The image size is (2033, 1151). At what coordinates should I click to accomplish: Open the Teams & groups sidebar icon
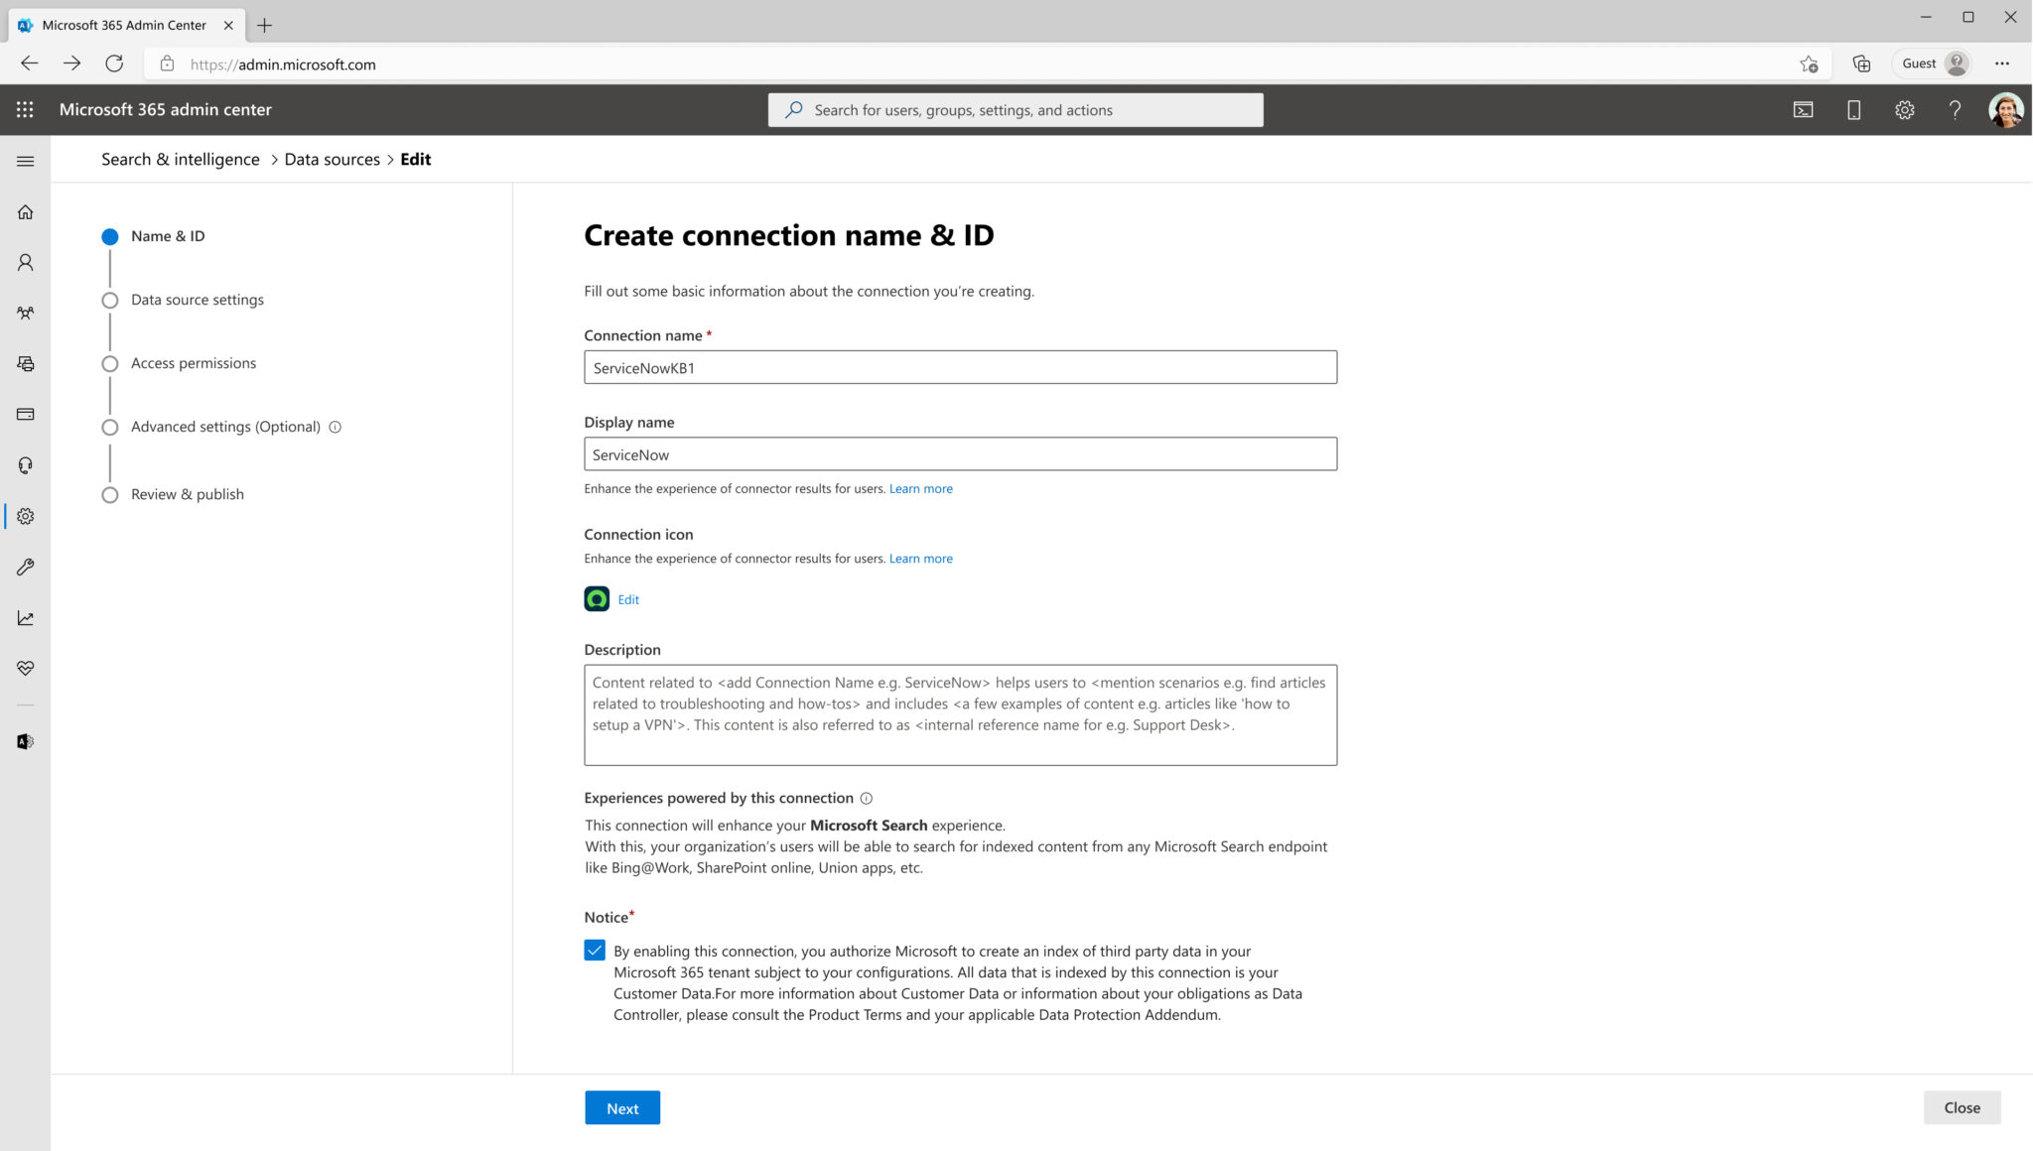tap(25, 313)
